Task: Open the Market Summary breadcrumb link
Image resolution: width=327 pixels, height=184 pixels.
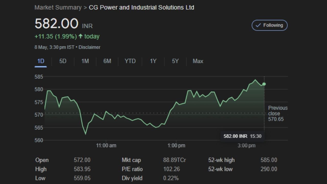Action: [58, 7]
